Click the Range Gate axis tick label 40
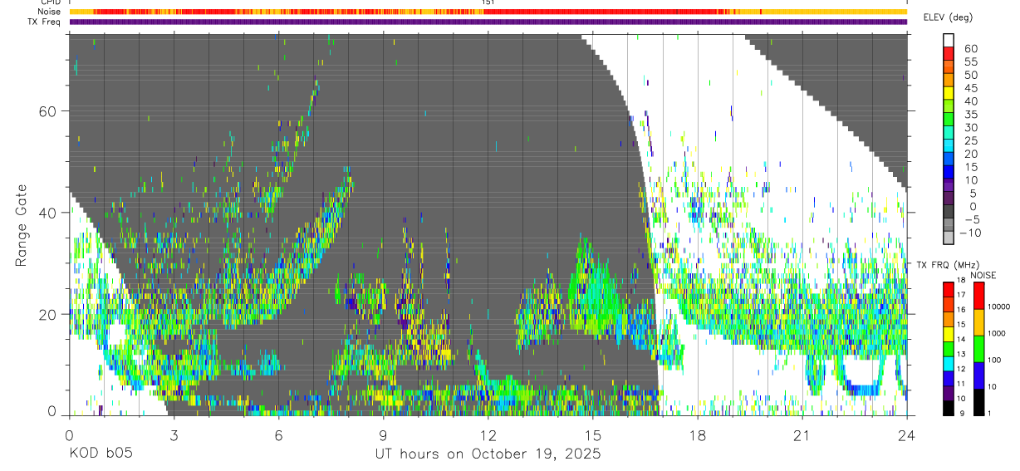This screenshot has width=1020, height=471. coord(49,213)
